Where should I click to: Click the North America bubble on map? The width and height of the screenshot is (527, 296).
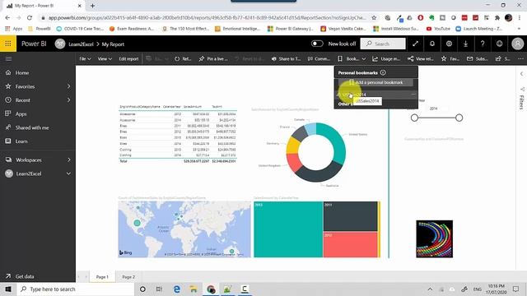[x=137, y=223]
